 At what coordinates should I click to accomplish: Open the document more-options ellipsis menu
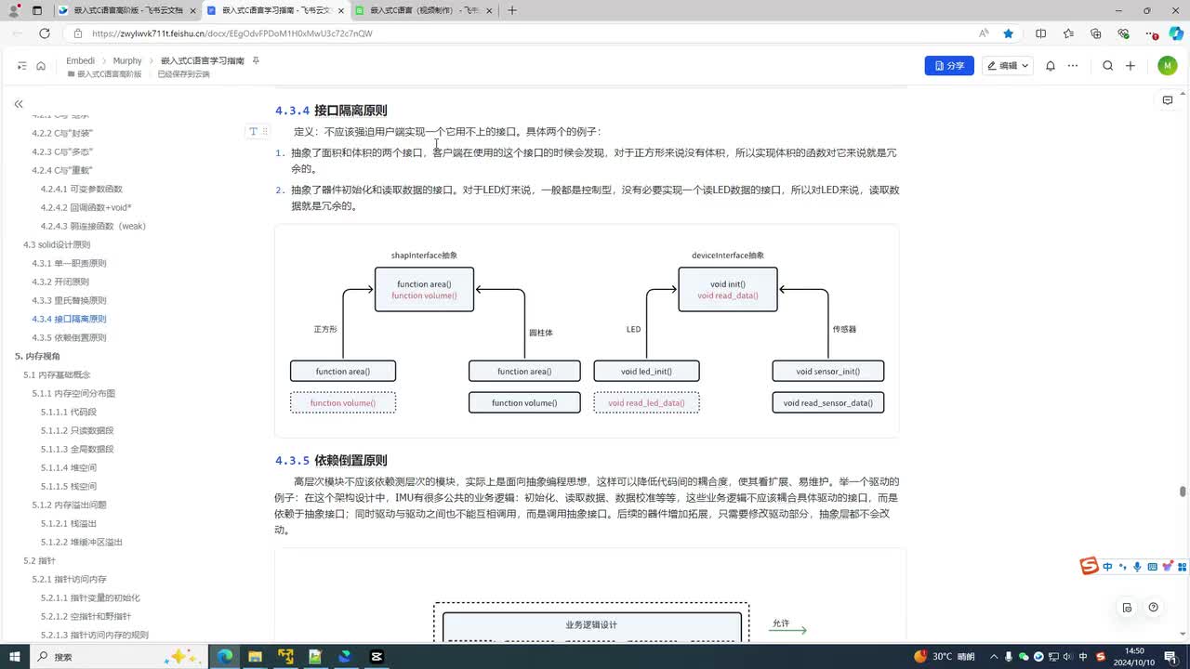tap(1073, 66)
